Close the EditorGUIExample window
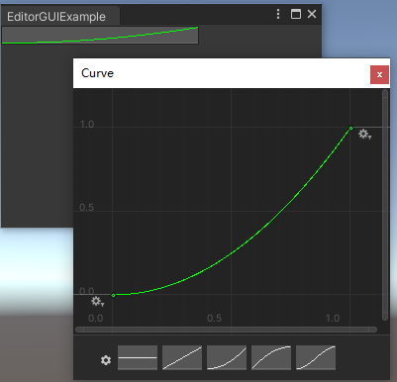The width and height of the screenshot is (397, 382). point(312,14)
